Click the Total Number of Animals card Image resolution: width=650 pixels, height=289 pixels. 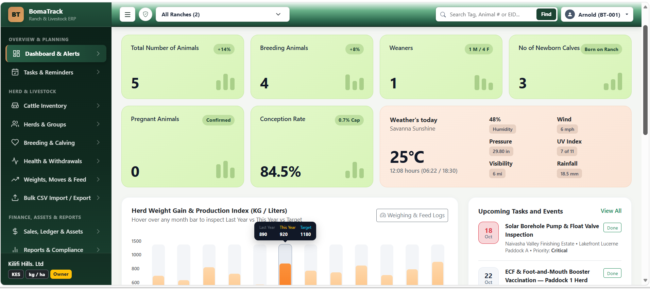click(183, 67)
